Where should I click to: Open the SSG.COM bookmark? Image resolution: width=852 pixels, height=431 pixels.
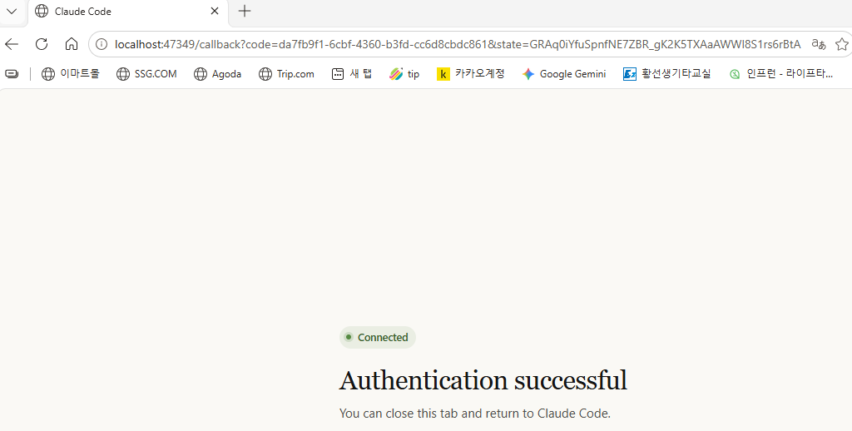(x=146, y=74)
